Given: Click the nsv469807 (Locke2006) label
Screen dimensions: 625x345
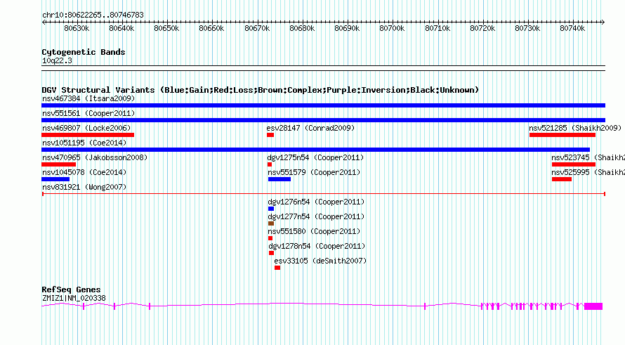Looking at the screenshot, I should pyautogui.click(x=86, y=128).
